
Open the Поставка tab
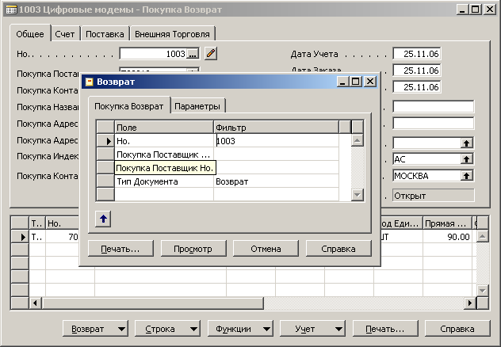click(x=105, y=34)
